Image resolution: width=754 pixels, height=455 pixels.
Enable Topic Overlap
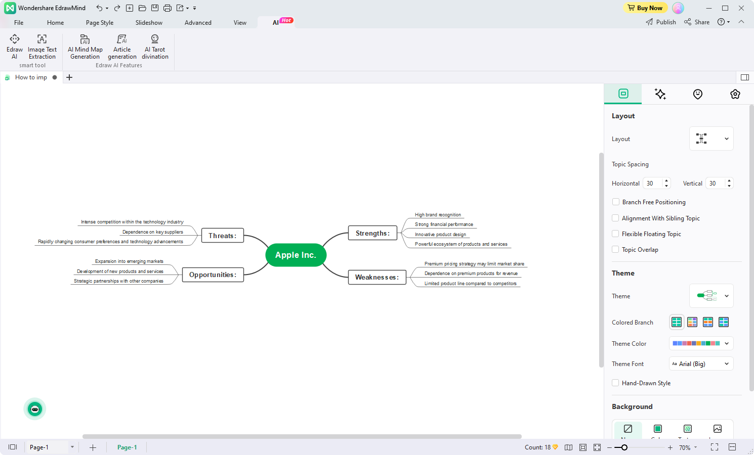pos(616,249)
